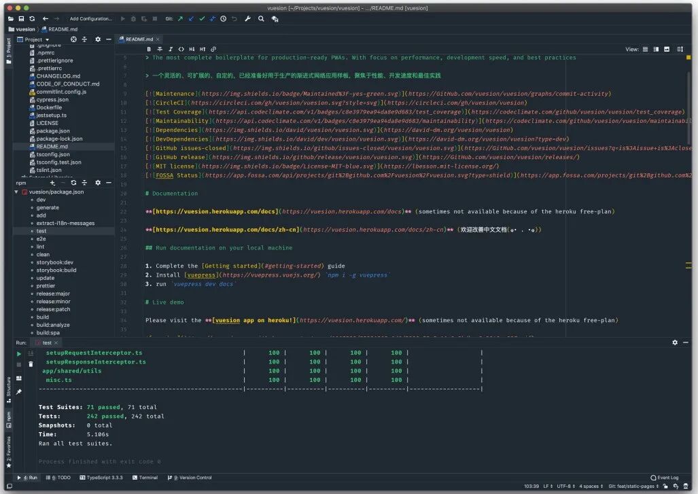Image resolution: width=698 pixels, height=494 pixels.
Task: Open the 4: Run tool window tab
Action: (27, 478)
